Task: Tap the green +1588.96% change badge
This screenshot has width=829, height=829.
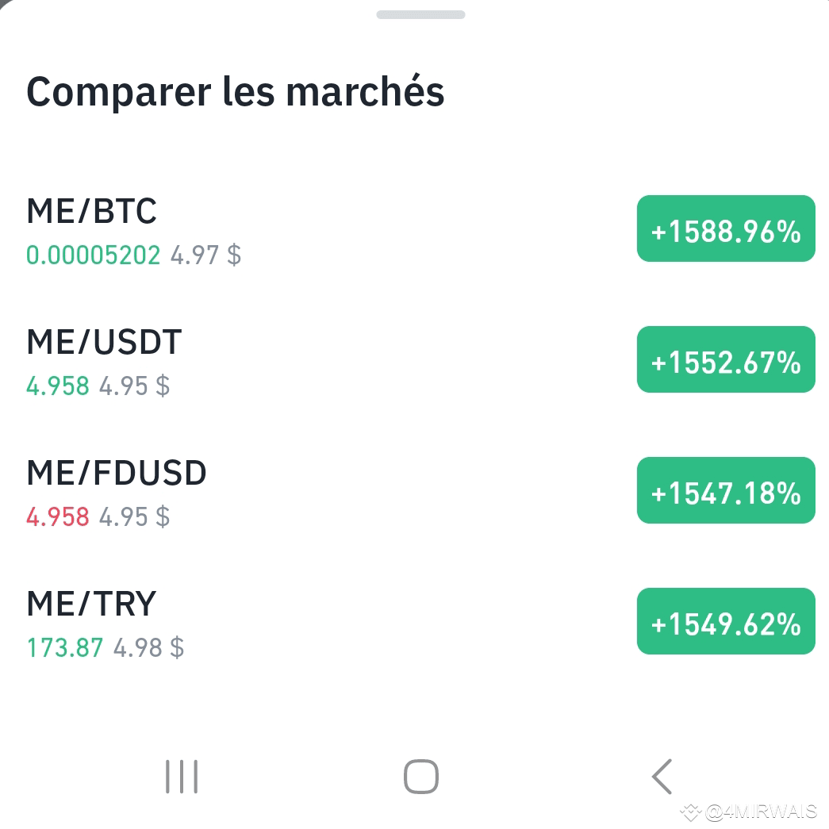Action: pos(726,228)
